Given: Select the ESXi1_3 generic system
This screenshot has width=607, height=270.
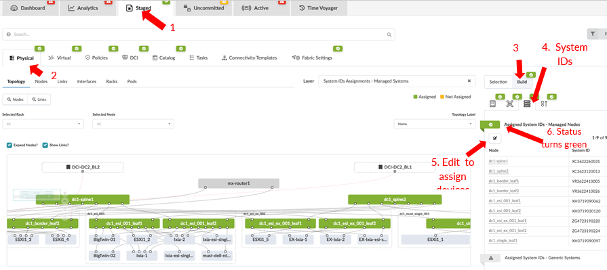Looking at the screenshot, I should point(23,240).
